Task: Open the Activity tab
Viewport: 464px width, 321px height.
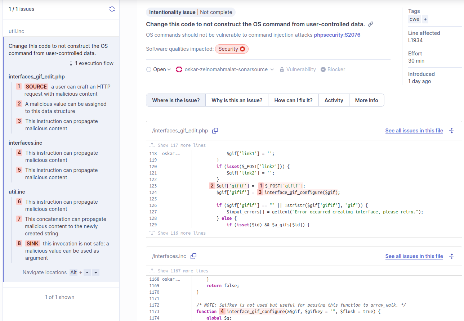Action: point(334,100)
